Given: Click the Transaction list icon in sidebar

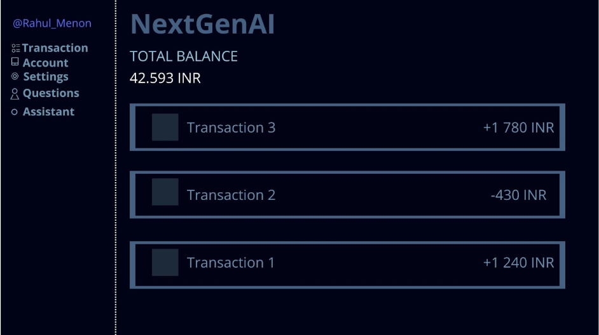Looking at the screenshot, I should [15, 48].
